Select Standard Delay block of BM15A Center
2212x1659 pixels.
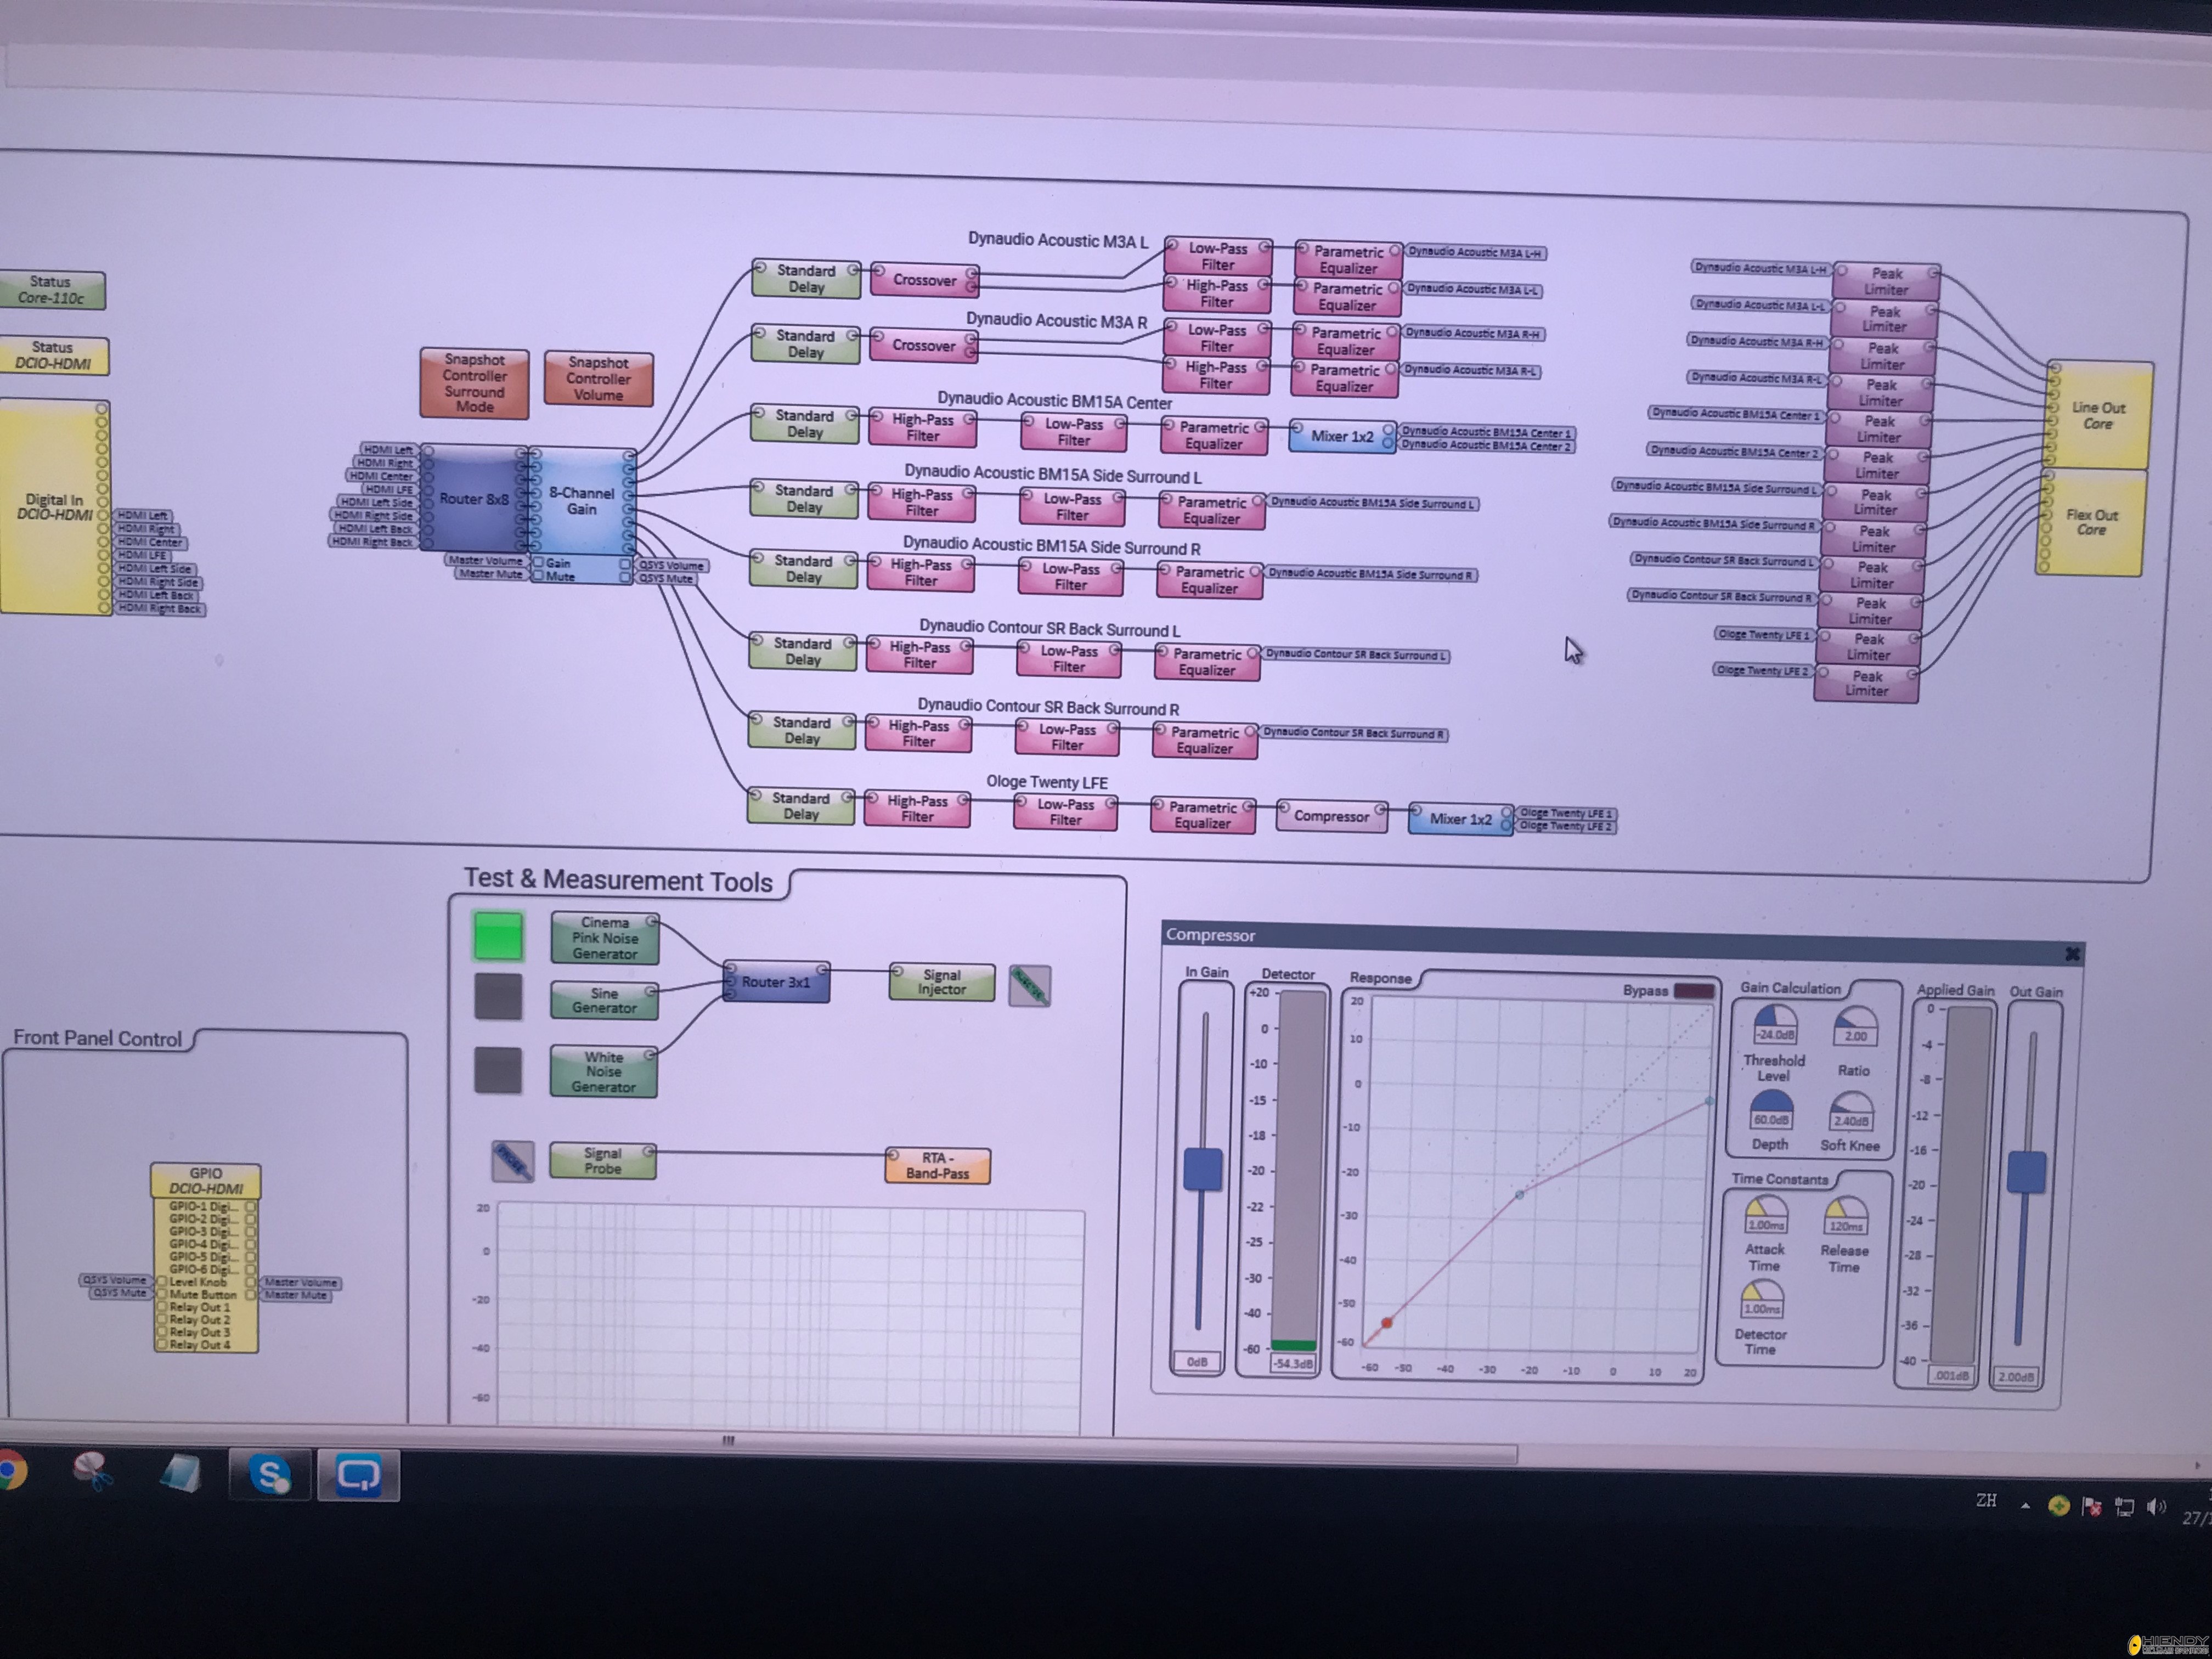click(804, 424)
